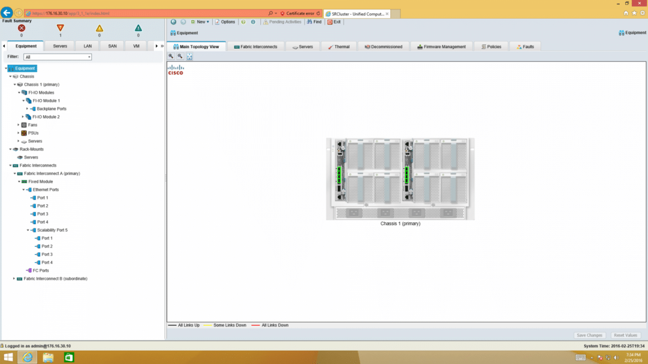Click the FC Ports purple icon
648x364 pixels.
(28, 271)
